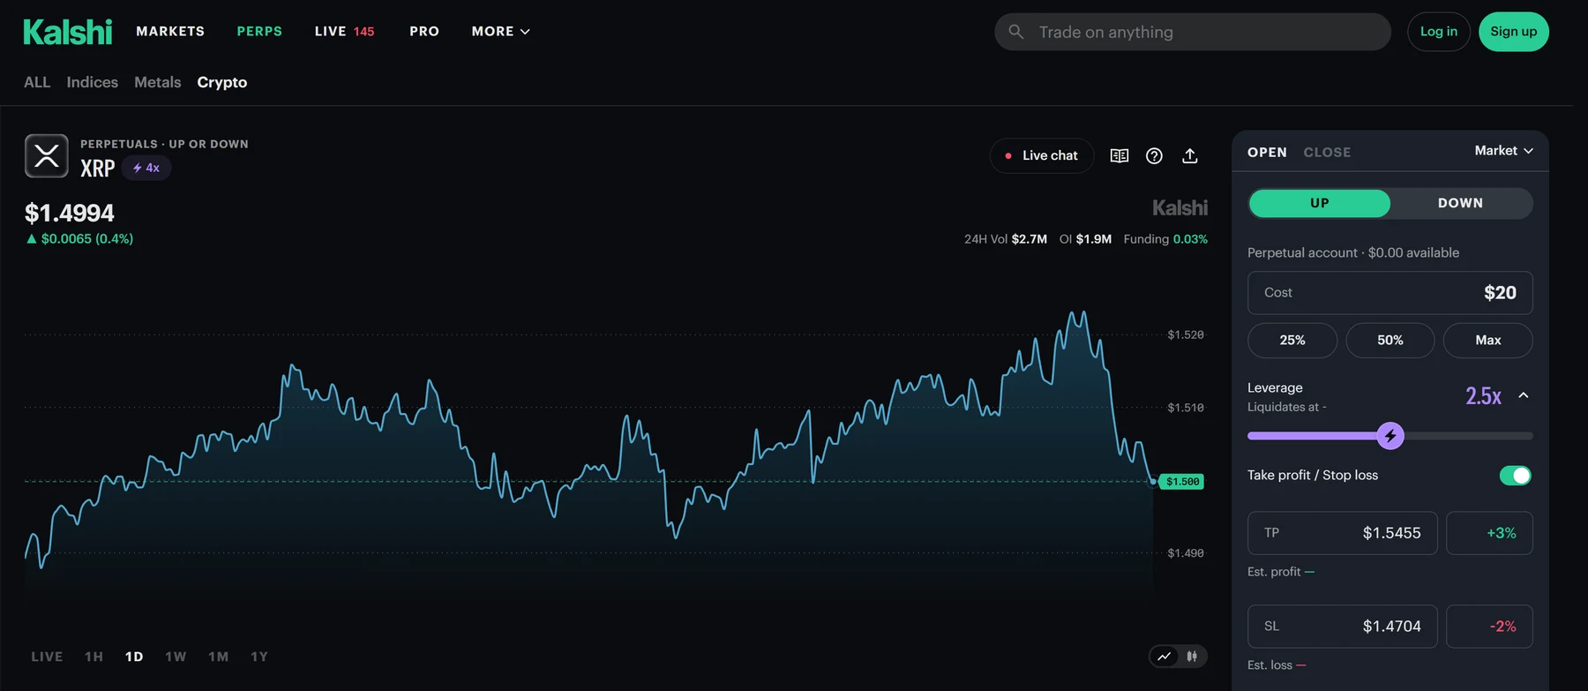The width and height of the screenshot is (1588, 691).
Task: Expand the MORE navigation menu
Action: point(501,32)
